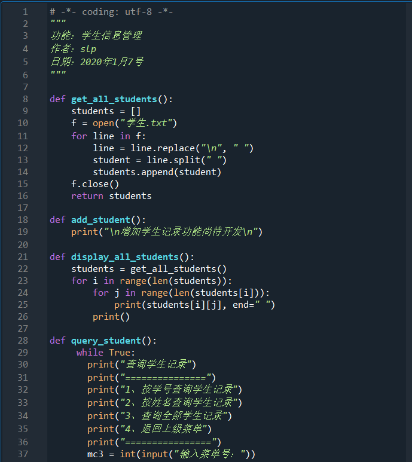Click the 'return students' statement
The width and height of the screenshot is (412, 462).
(x=111, y=196)
